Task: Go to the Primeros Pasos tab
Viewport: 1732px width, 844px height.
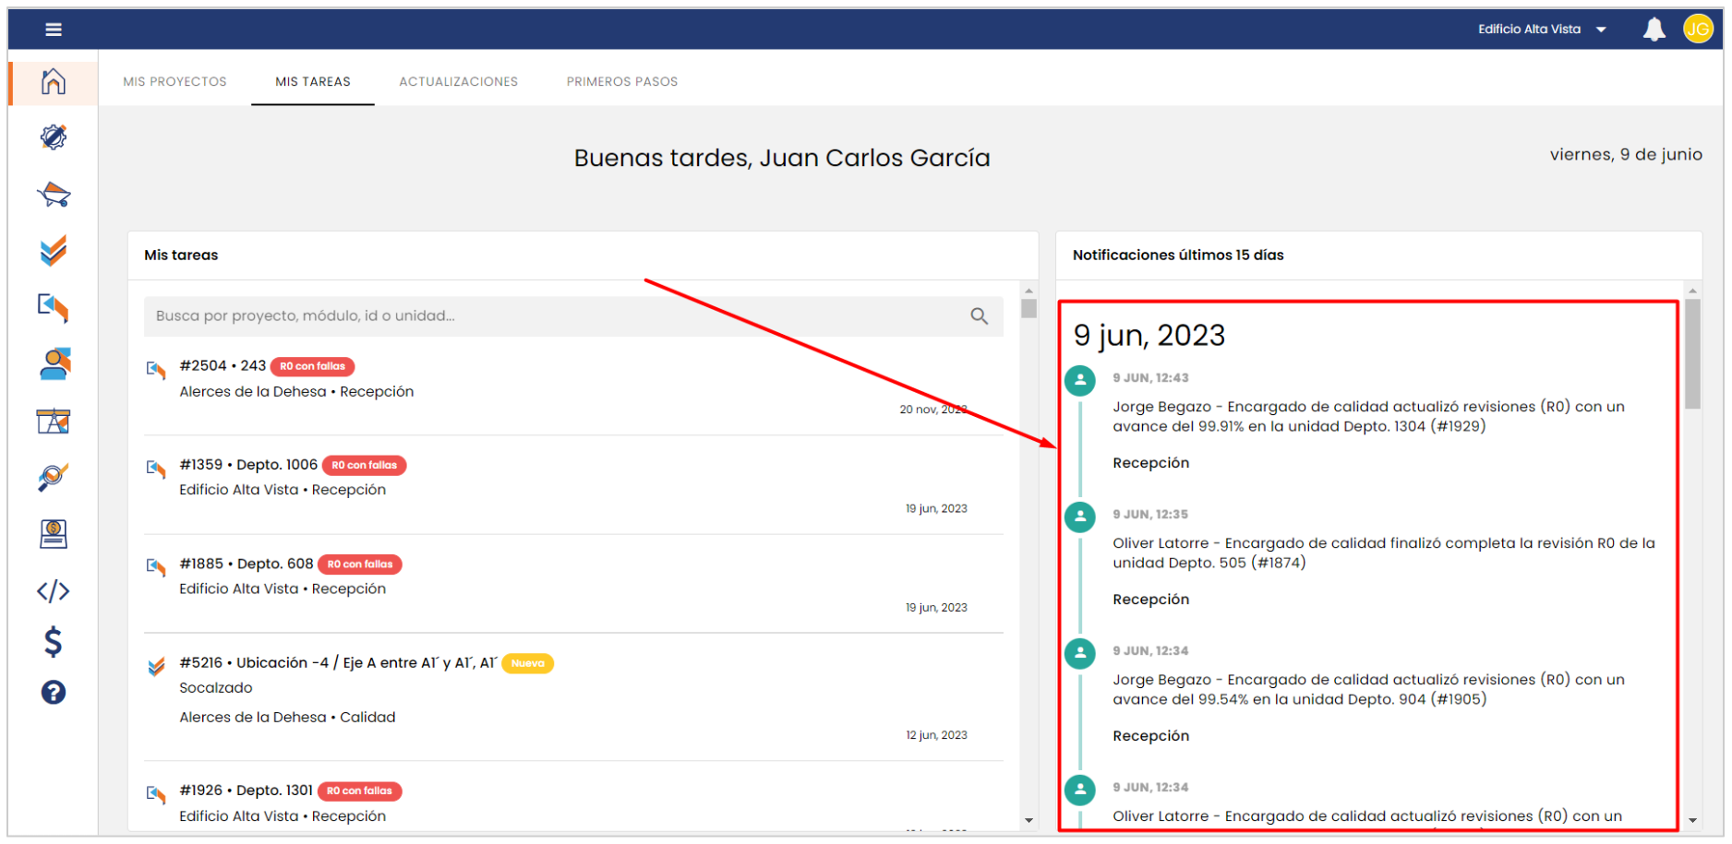Action: (x=621, y=82)
